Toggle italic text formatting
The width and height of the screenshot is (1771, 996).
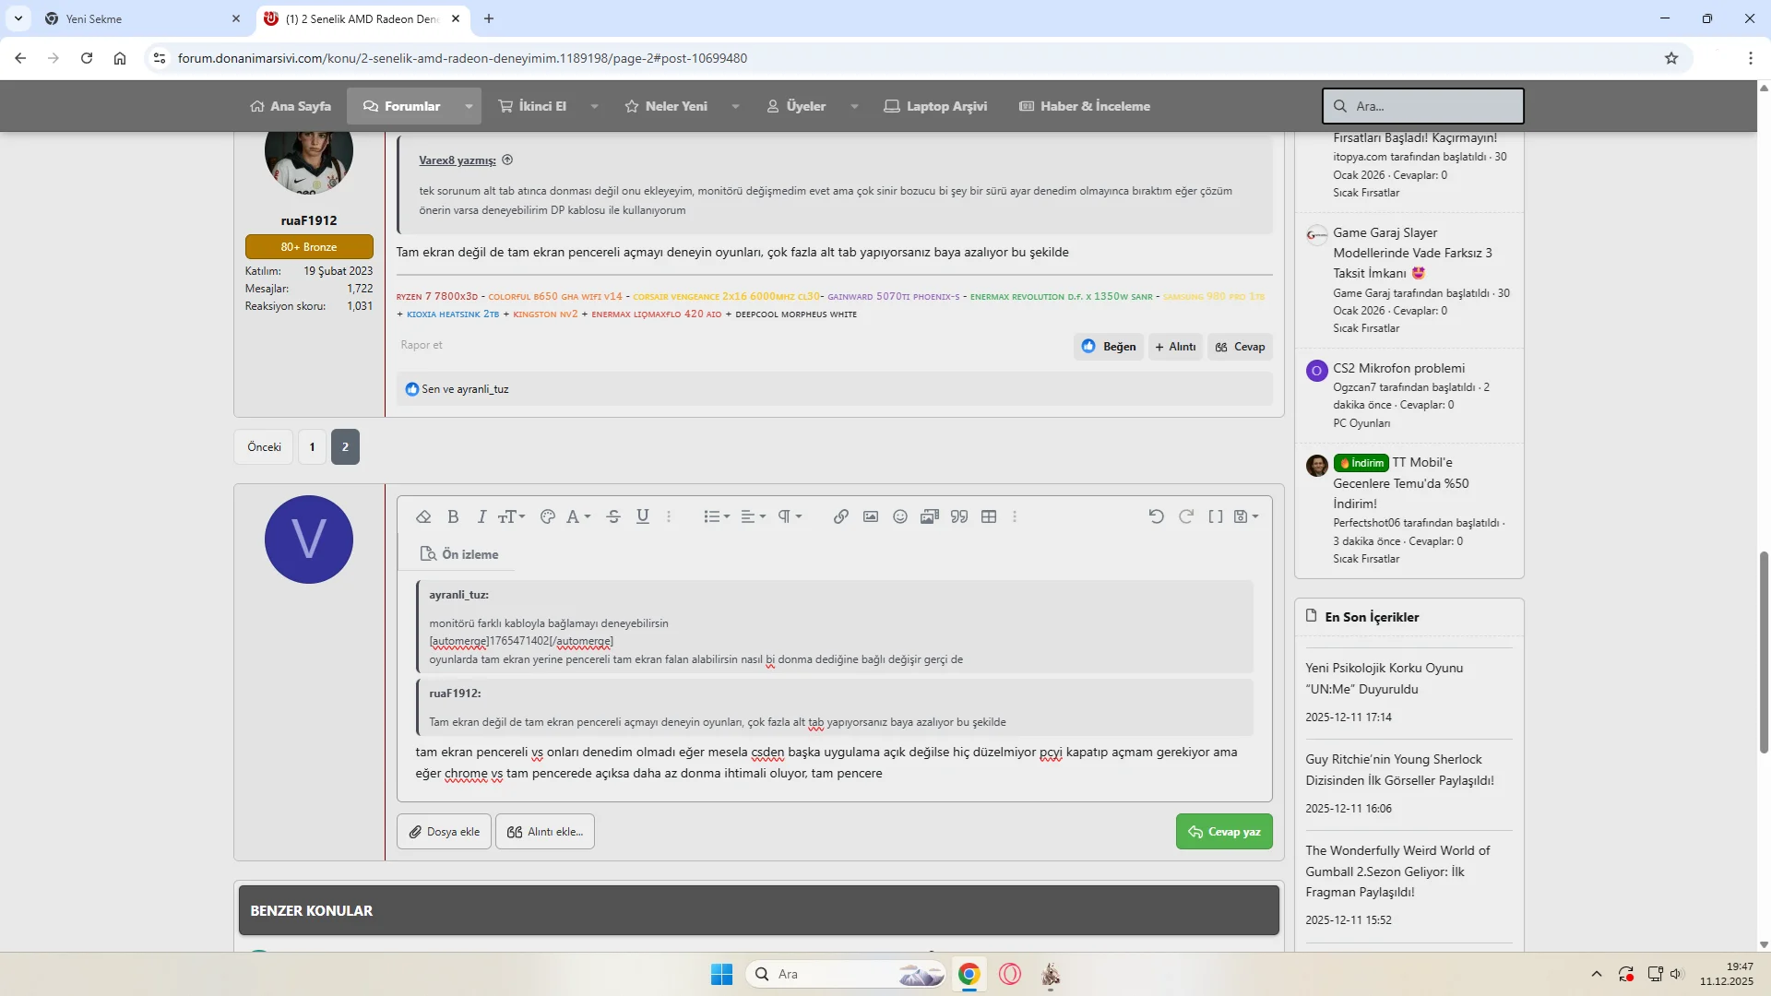pyautogui.click(x=481, y=517)
